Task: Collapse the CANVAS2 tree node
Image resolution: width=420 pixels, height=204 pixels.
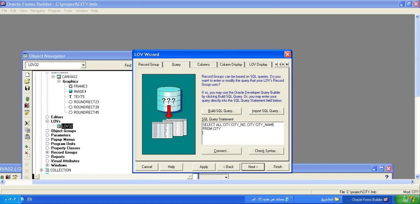Action: 53,77
